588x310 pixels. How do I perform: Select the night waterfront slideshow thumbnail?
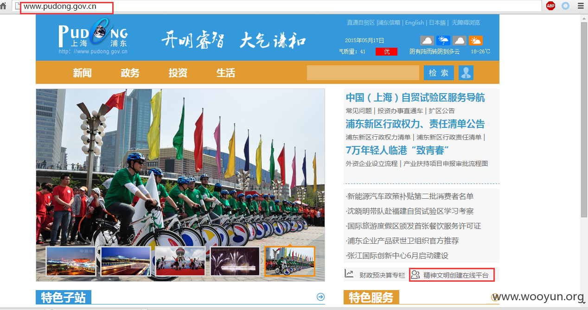coord(126,261)
